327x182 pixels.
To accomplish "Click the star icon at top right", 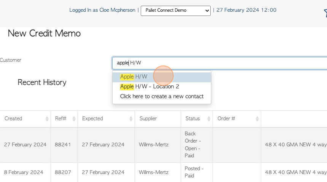I will coord(325,13).
